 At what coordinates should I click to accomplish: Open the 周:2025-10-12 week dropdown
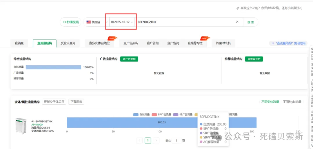pos(122,22)
